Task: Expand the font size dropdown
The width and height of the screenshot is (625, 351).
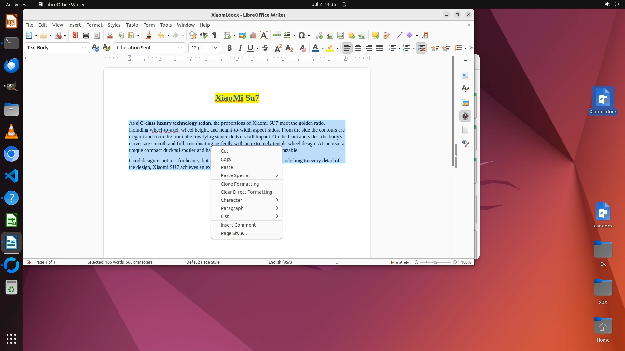Action: pos(215,48)
